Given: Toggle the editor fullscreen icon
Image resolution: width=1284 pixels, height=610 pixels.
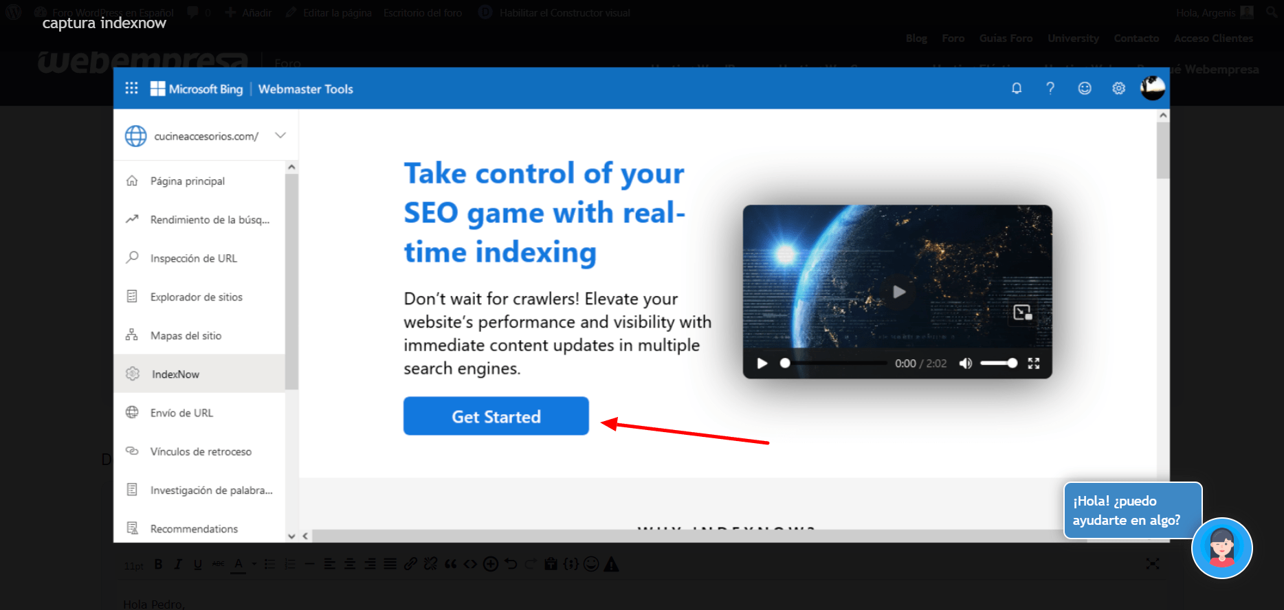Looking at the screenshot, I should pos(1153,564).
